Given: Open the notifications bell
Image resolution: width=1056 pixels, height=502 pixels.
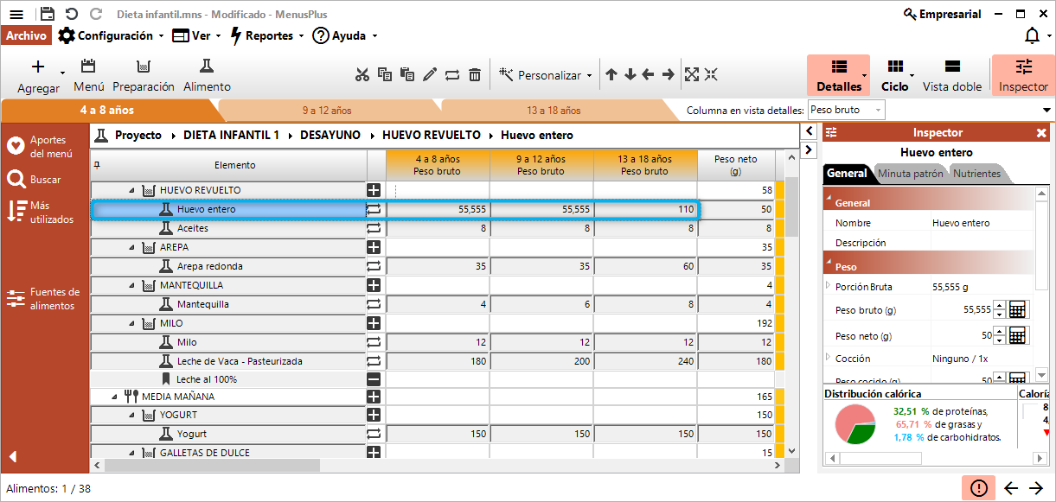Looking at the screenshot, I should [1032, 35].
